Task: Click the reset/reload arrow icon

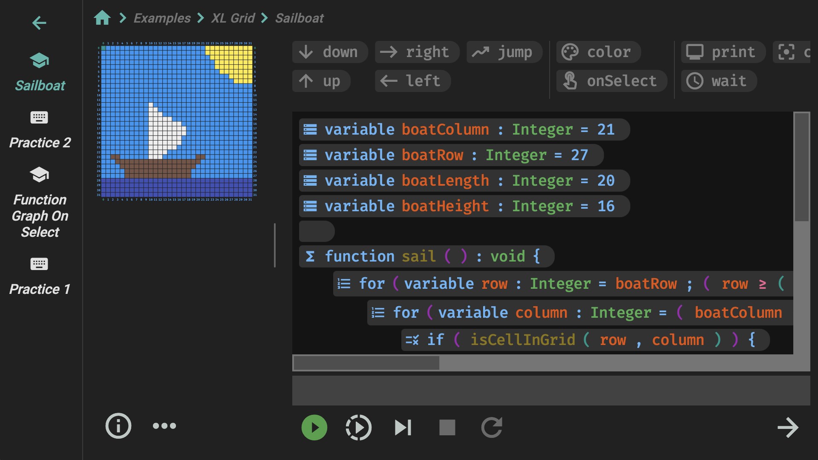Action: coord(492,428)
